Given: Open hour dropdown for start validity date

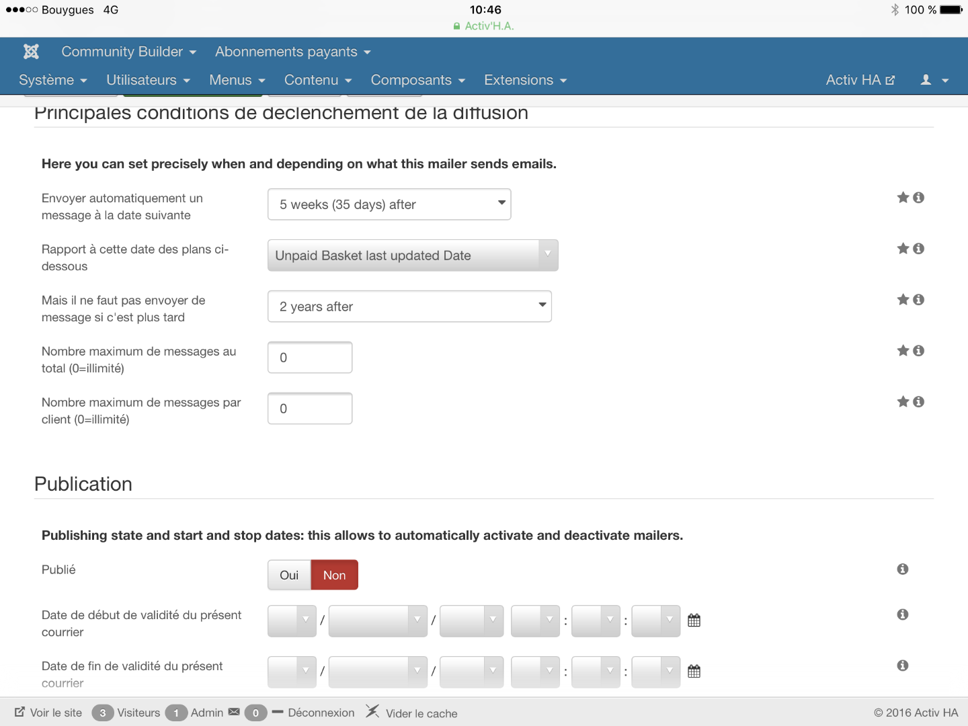Looking at the screenshot, I should [x=535, y=620].
